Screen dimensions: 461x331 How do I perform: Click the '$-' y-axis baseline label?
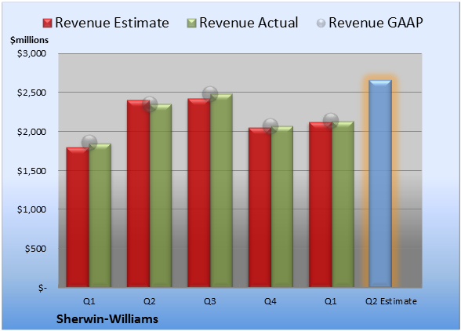(x=42, y=288)
